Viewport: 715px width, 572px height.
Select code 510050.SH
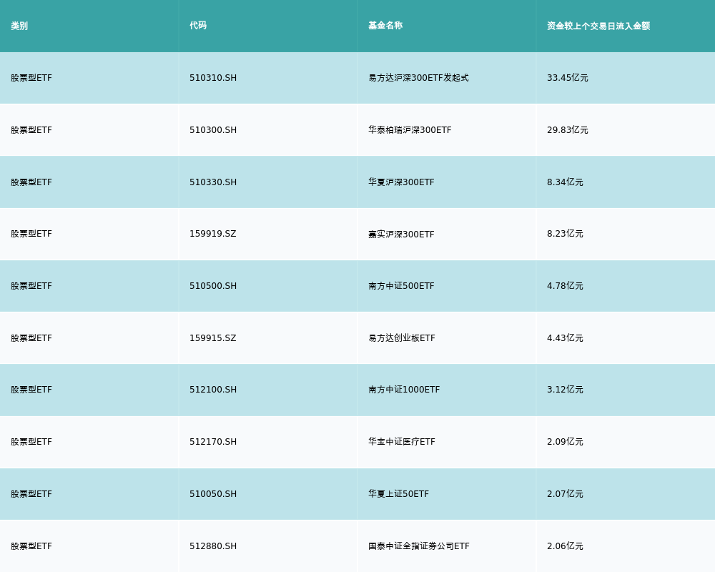coord(213,494)
